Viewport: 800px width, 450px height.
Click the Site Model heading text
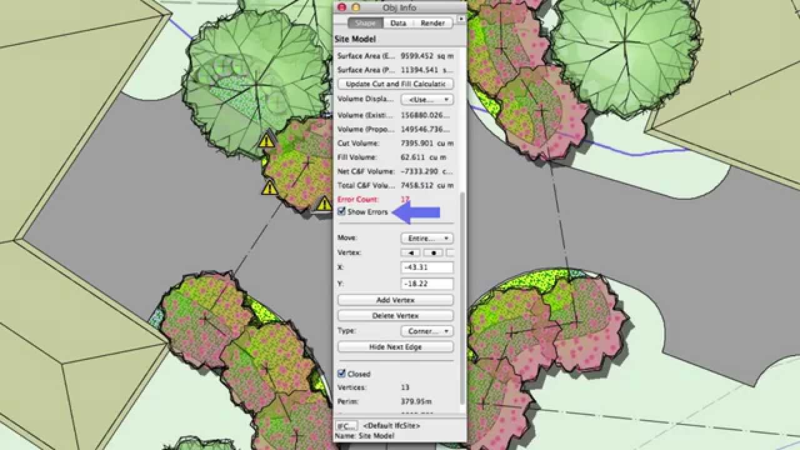[355, 39]
